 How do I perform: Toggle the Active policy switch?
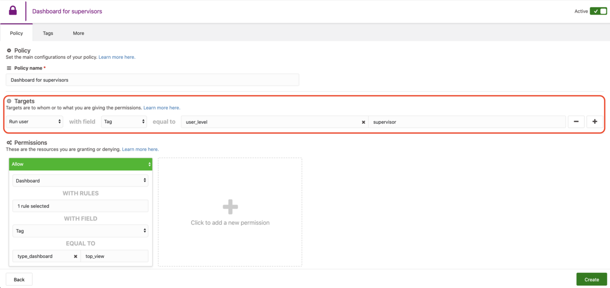[598, 11]
